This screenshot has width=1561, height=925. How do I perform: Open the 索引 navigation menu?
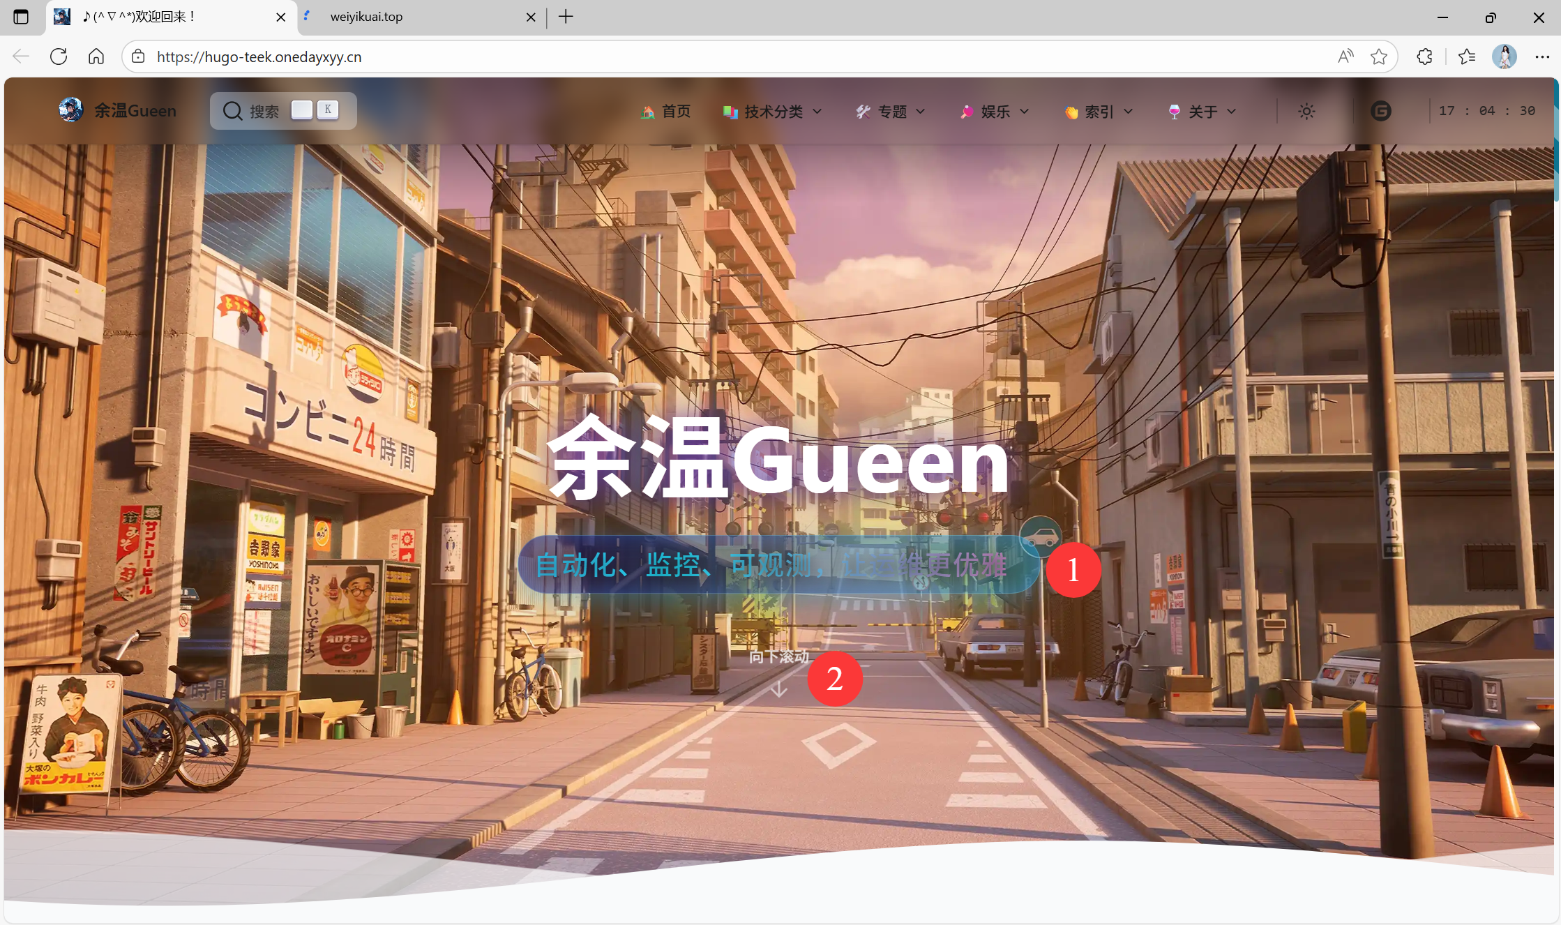click(x=1099, y=112)
